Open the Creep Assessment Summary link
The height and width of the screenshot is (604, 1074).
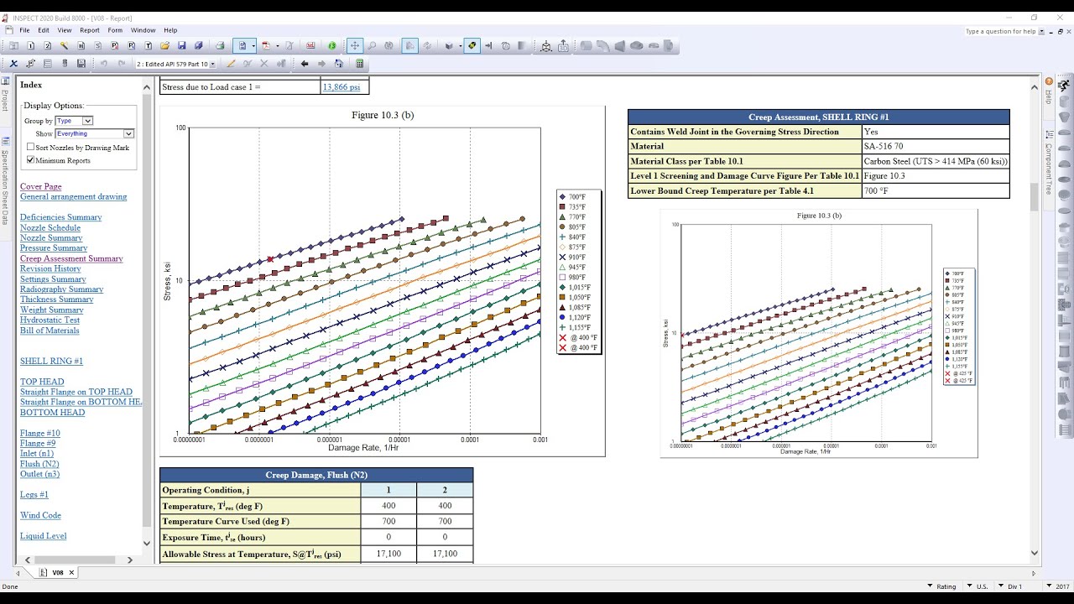click(71, 258)
